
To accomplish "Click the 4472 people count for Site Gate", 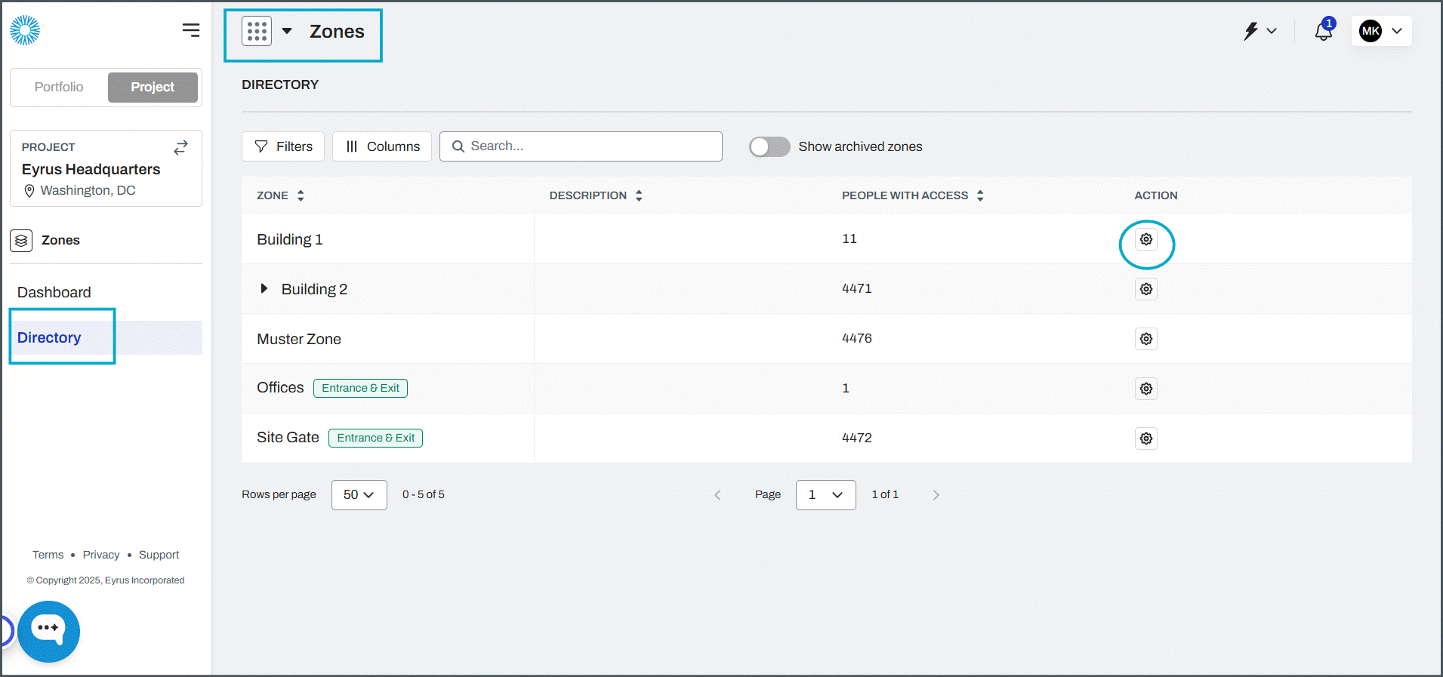I will pyautogui.click(x=857, y=438).
